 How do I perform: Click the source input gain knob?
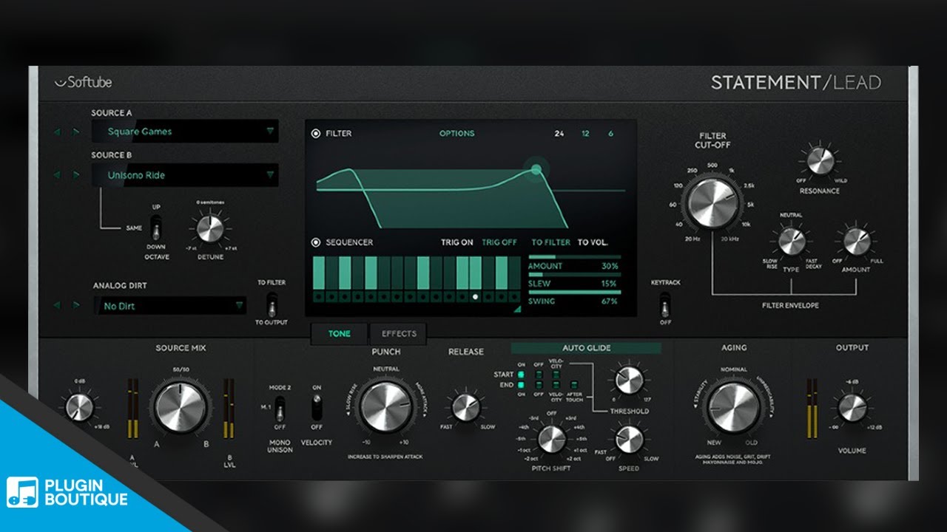click(79, 407)
